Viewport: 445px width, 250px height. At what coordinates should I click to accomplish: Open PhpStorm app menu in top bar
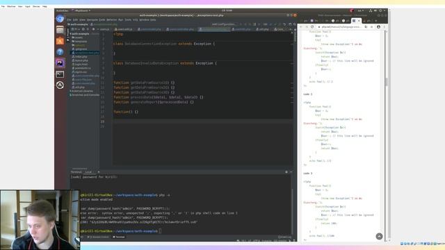[81, 11]
